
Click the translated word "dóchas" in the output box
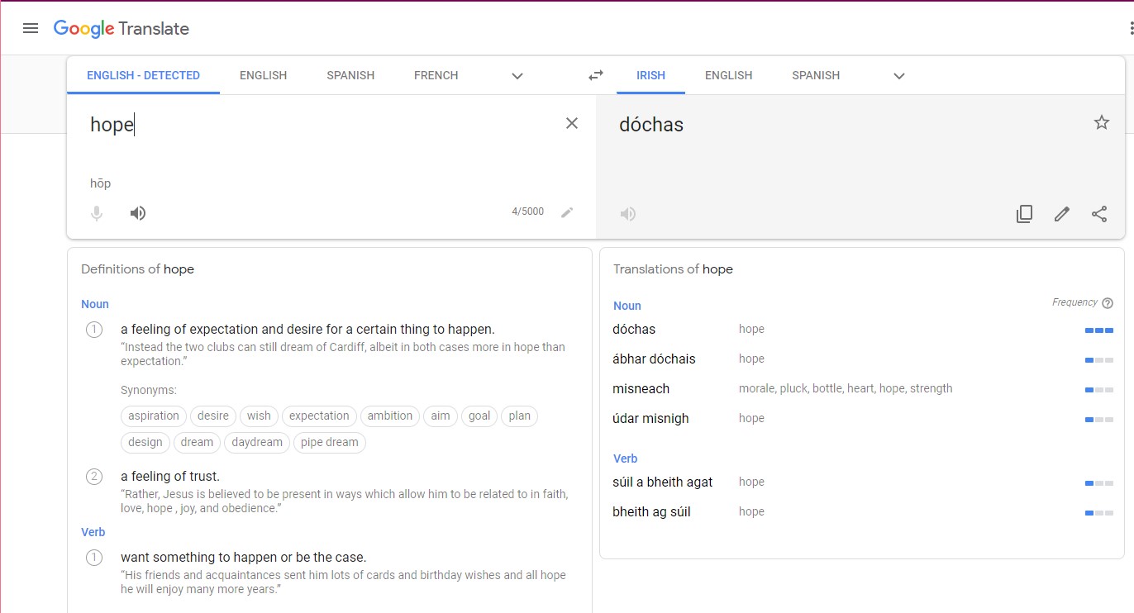pos(651,125)
